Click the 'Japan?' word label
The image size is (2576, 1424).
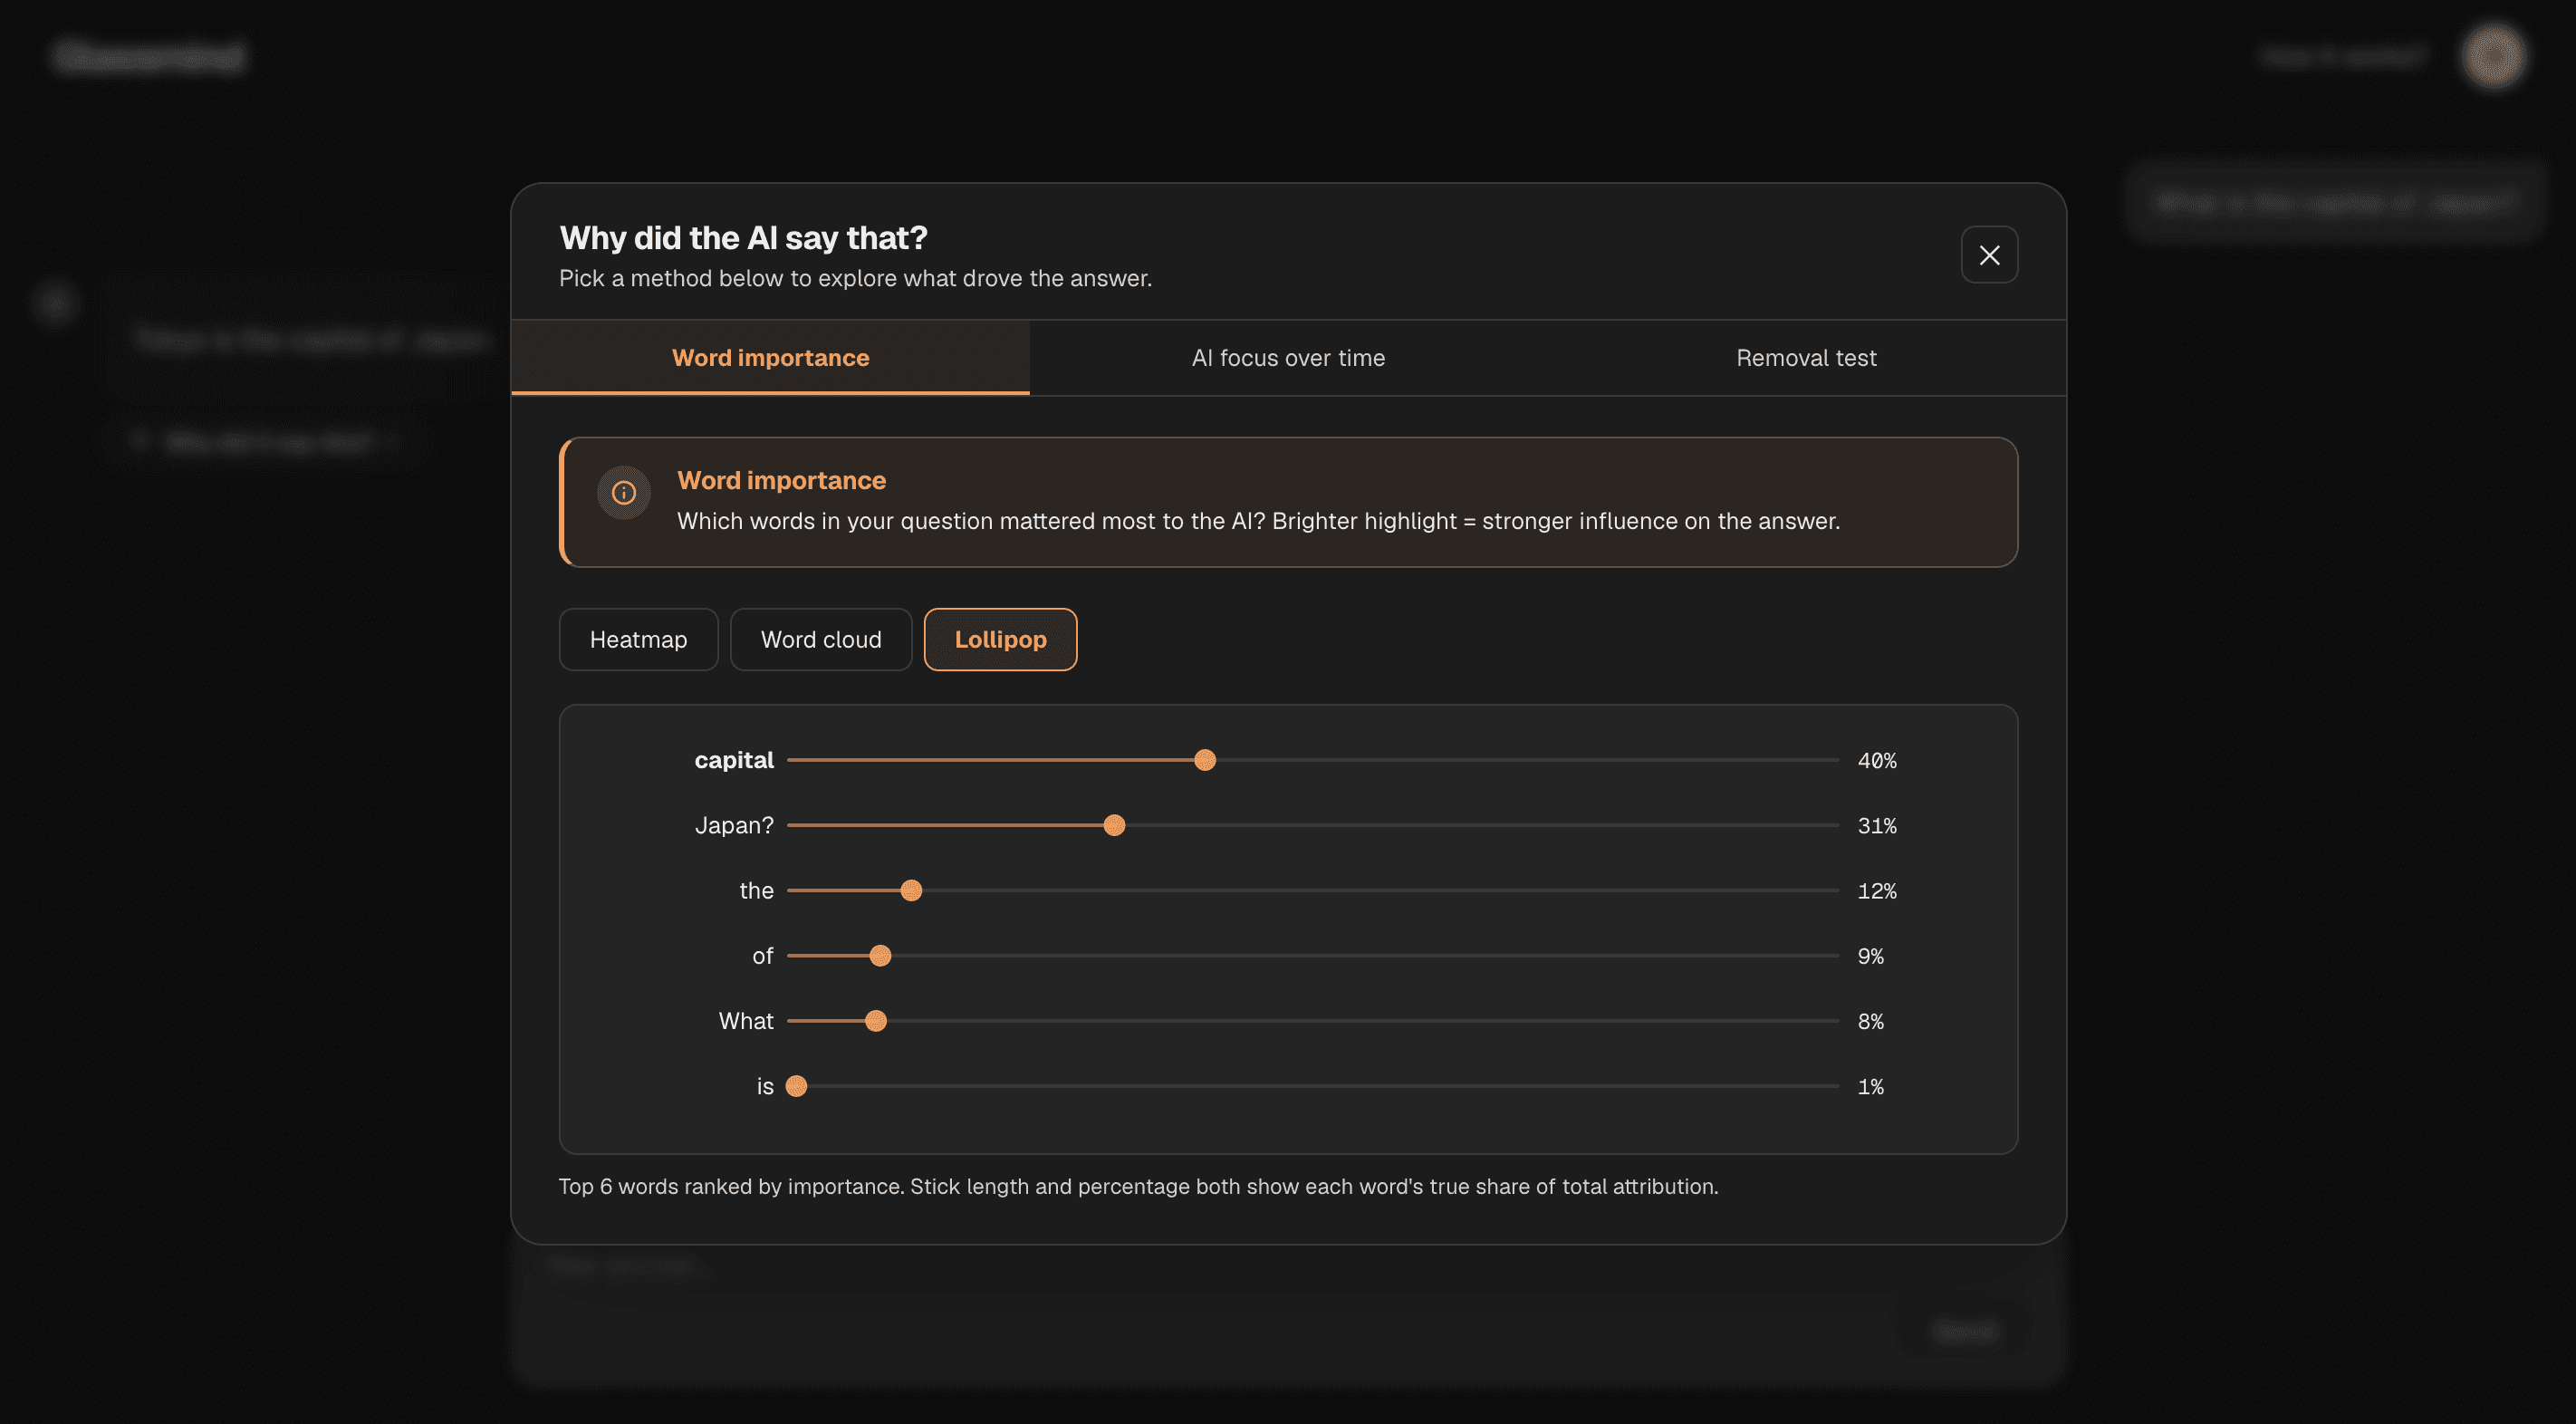[733, 825]
